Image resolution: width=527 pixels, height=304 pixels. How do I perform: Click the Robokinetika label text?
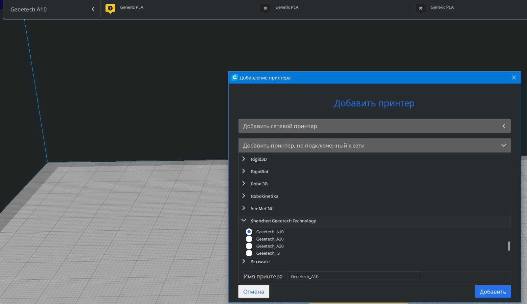click(x=264, y=196)
